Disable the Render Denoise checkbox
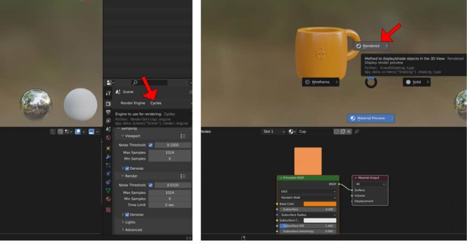 tap(127, 214)
